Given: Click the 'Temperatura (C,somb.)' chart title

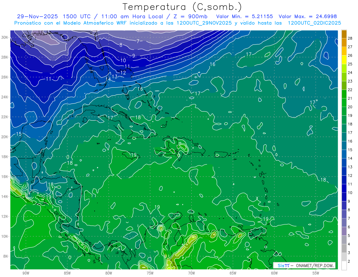Looking at the screenshot, I should coord(182,7).
